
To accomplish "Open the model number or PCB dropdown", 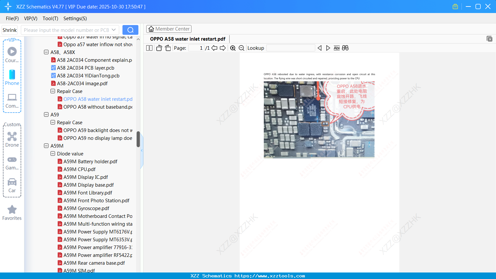I will coord(114,30).
